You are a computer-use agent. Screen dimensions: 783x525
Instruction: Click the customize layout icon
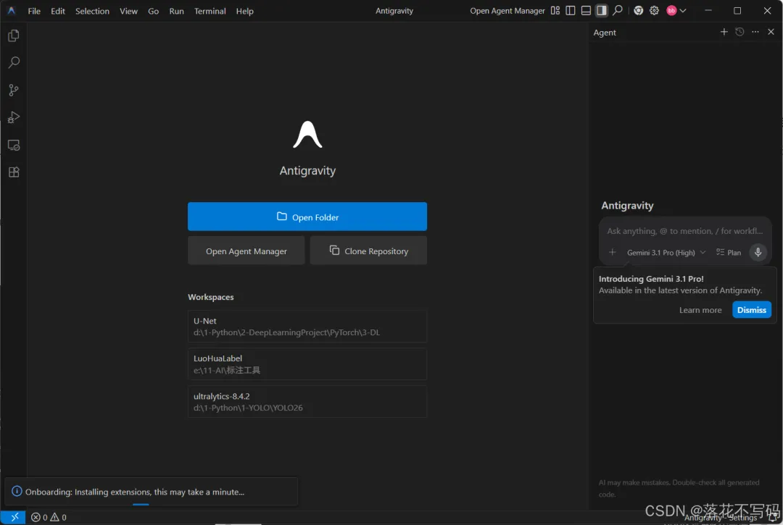555,10
